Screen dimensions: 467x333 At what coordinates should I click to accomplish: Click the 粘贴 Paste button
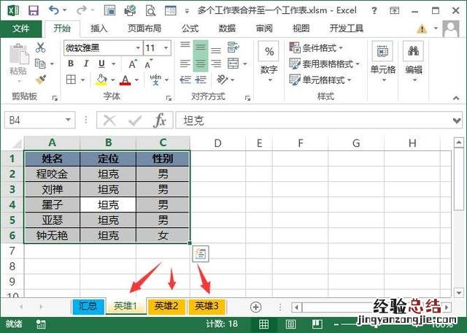18,62
